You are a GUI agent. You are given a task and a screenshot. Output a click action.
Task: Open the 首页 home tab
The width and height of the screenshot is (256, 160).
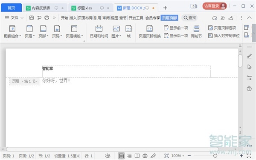pyautogui.click(x=11, y=8)
